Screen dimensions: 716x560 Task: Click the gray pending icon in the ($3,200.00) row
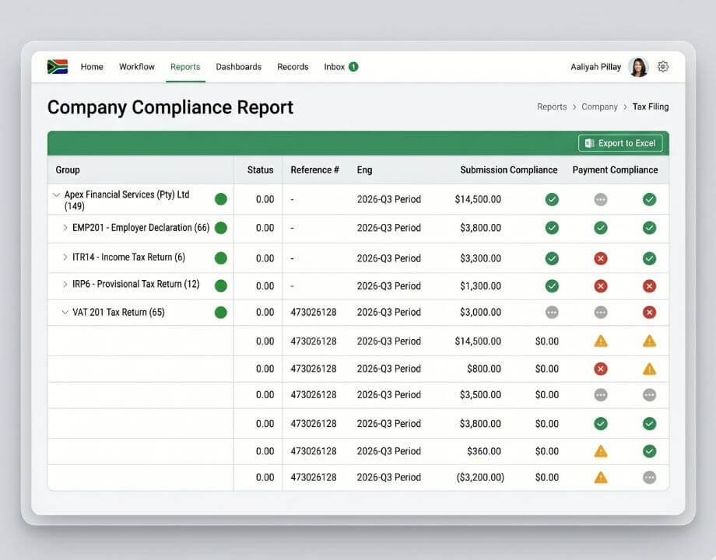tap(649, 478)
